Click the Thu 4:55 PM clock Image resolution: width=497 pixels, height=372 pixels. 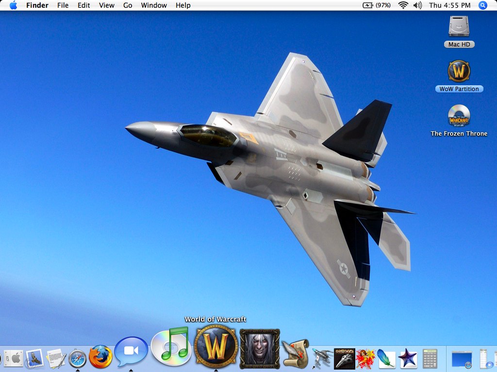pos(449,5)
